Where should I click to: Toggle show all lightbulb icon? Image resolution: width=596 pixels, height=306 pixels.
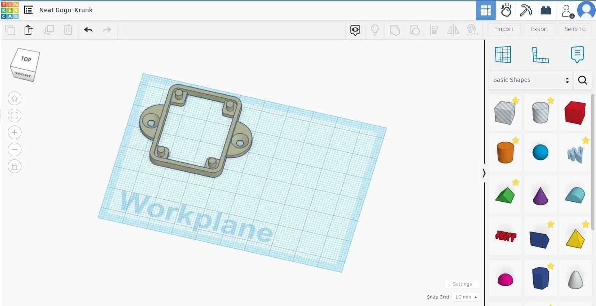(375, 30)
